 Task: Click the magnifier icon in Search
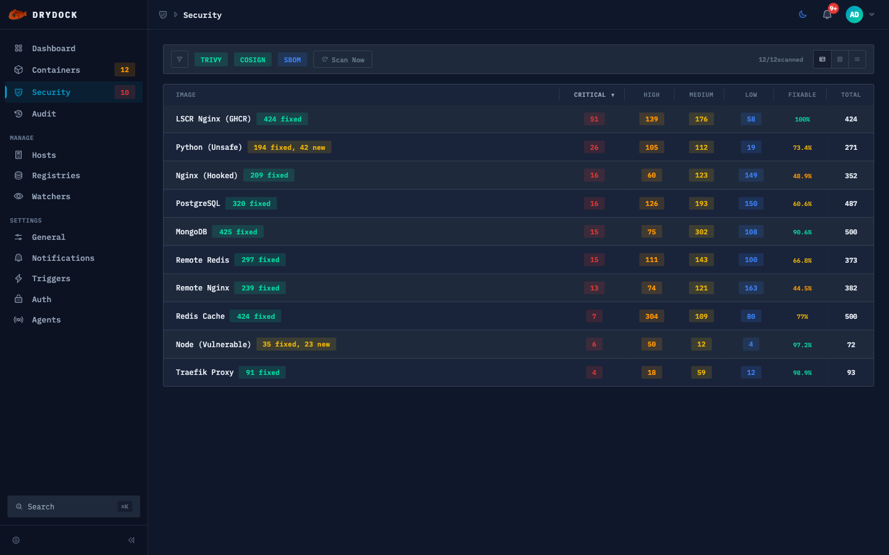[x=19, y=507]
